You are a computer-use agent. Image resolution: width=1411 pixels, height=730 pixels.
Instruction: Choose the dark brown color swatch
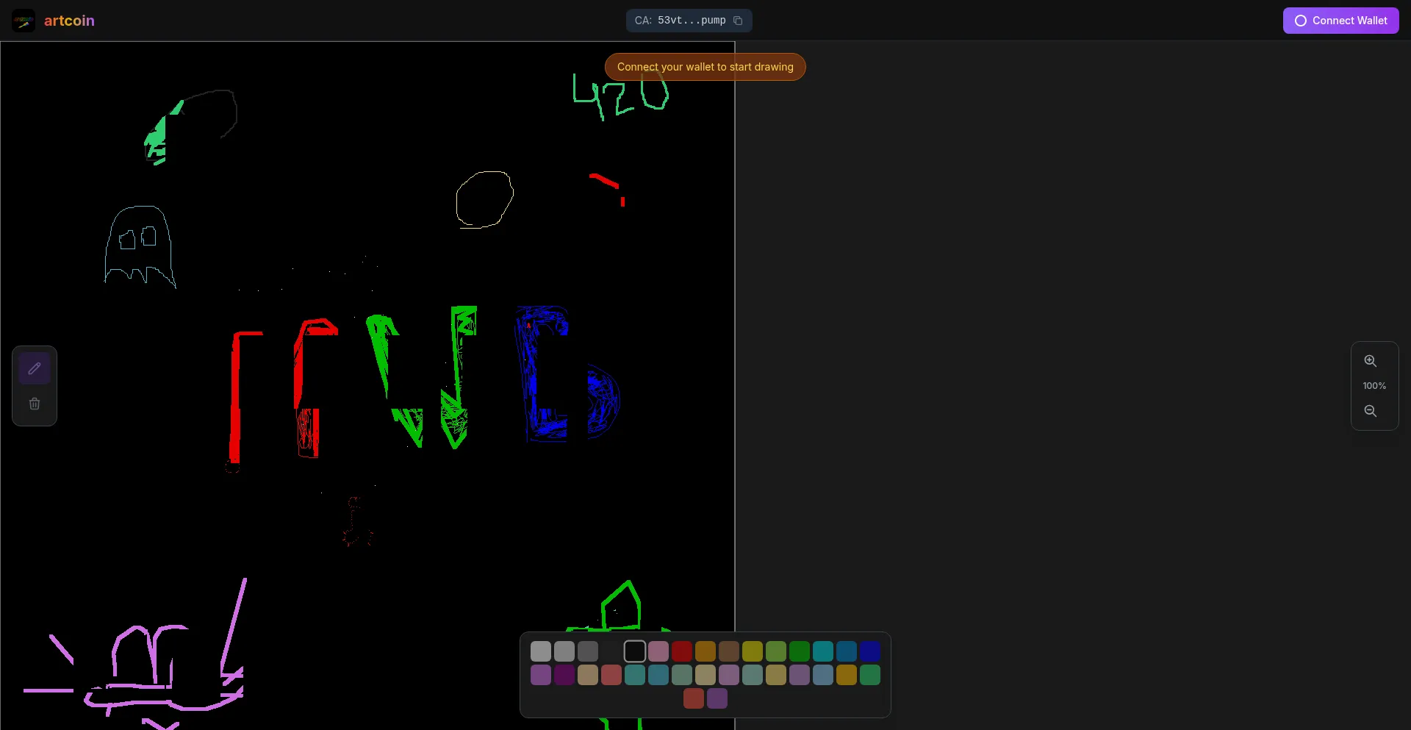[x=729, y=651]
